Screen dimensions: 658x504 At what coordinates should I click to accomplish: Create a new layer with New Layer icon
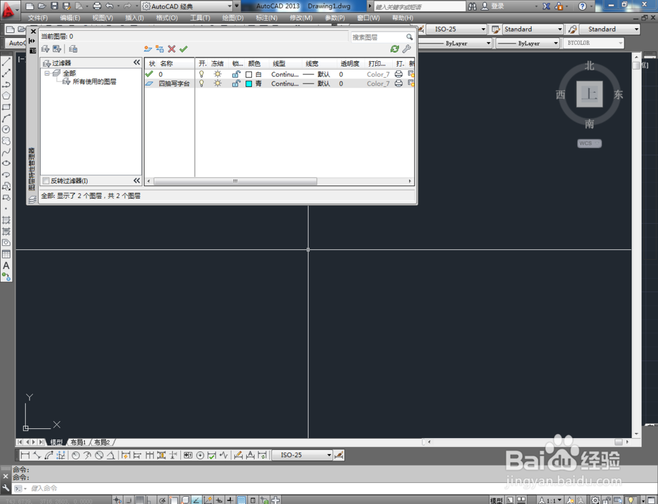click(147, 49)
